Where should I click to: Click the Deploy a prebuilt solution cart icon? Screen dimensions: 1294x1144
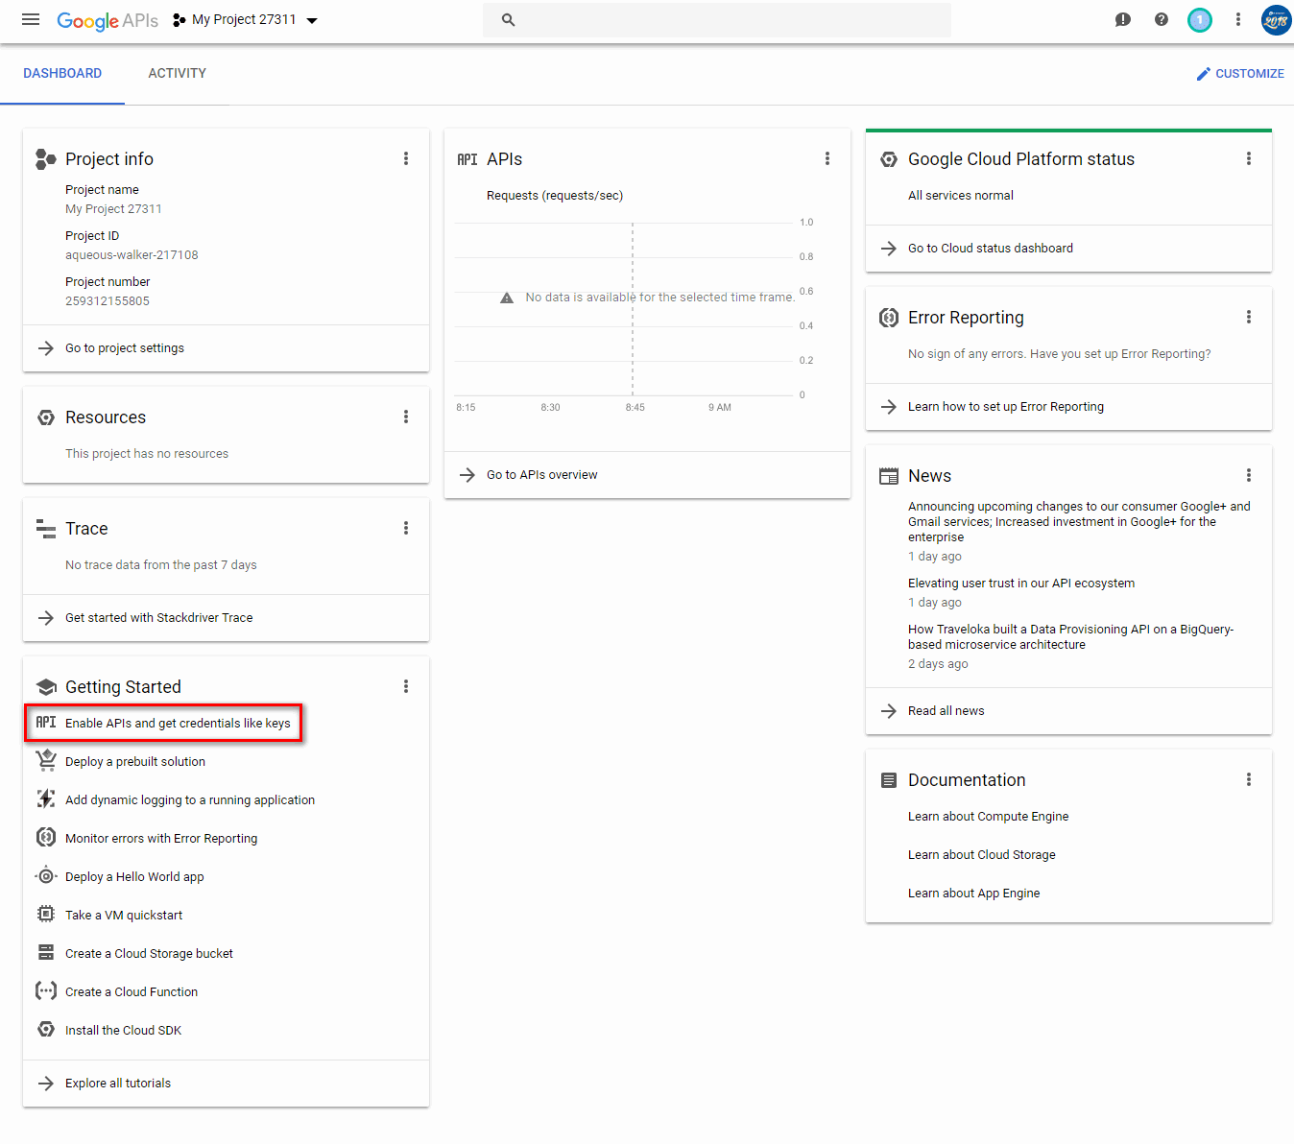[45, 760]
